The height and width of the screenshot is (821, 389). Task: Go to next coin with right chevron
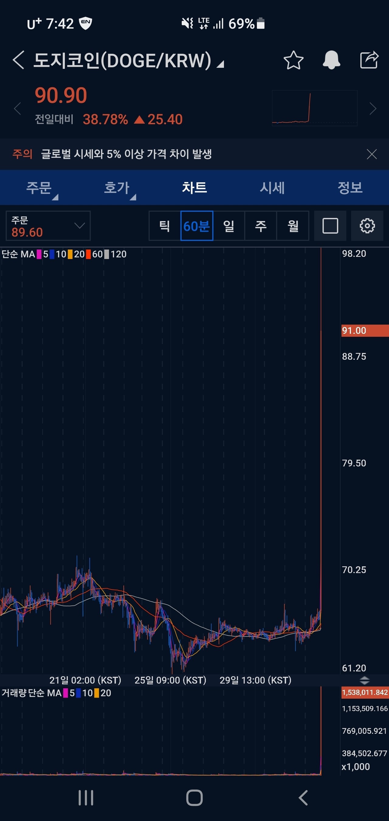(x=373, y=109)
